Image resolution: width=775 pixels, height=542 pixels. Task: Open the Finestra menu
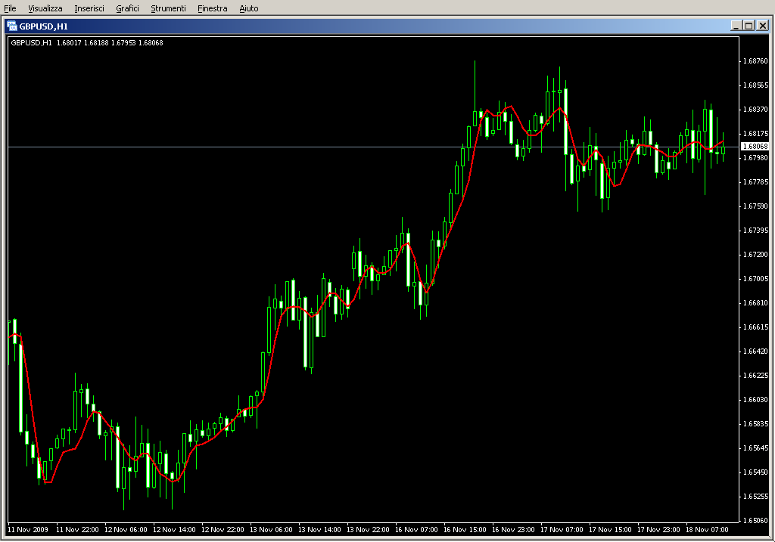(212, 8)
